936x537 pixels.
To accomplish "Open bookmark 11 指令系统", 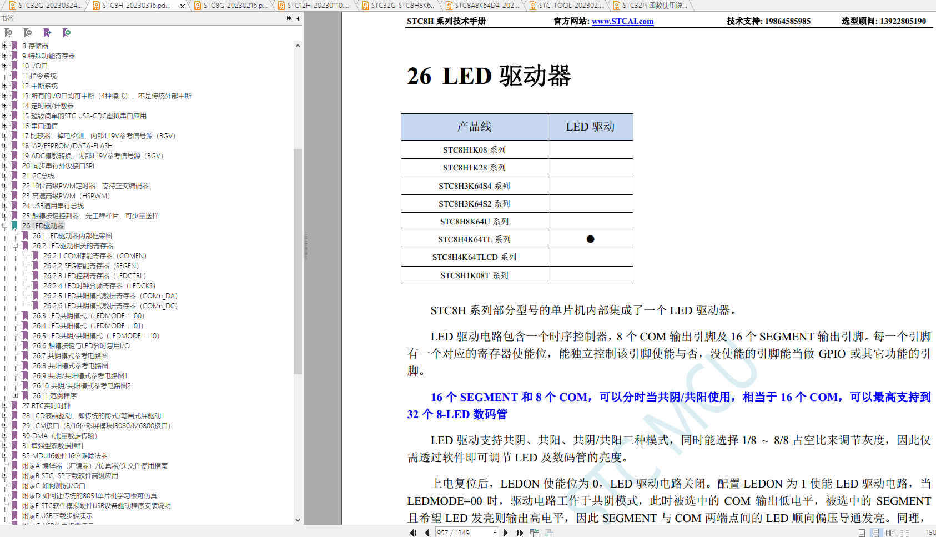I will point(39,76).
